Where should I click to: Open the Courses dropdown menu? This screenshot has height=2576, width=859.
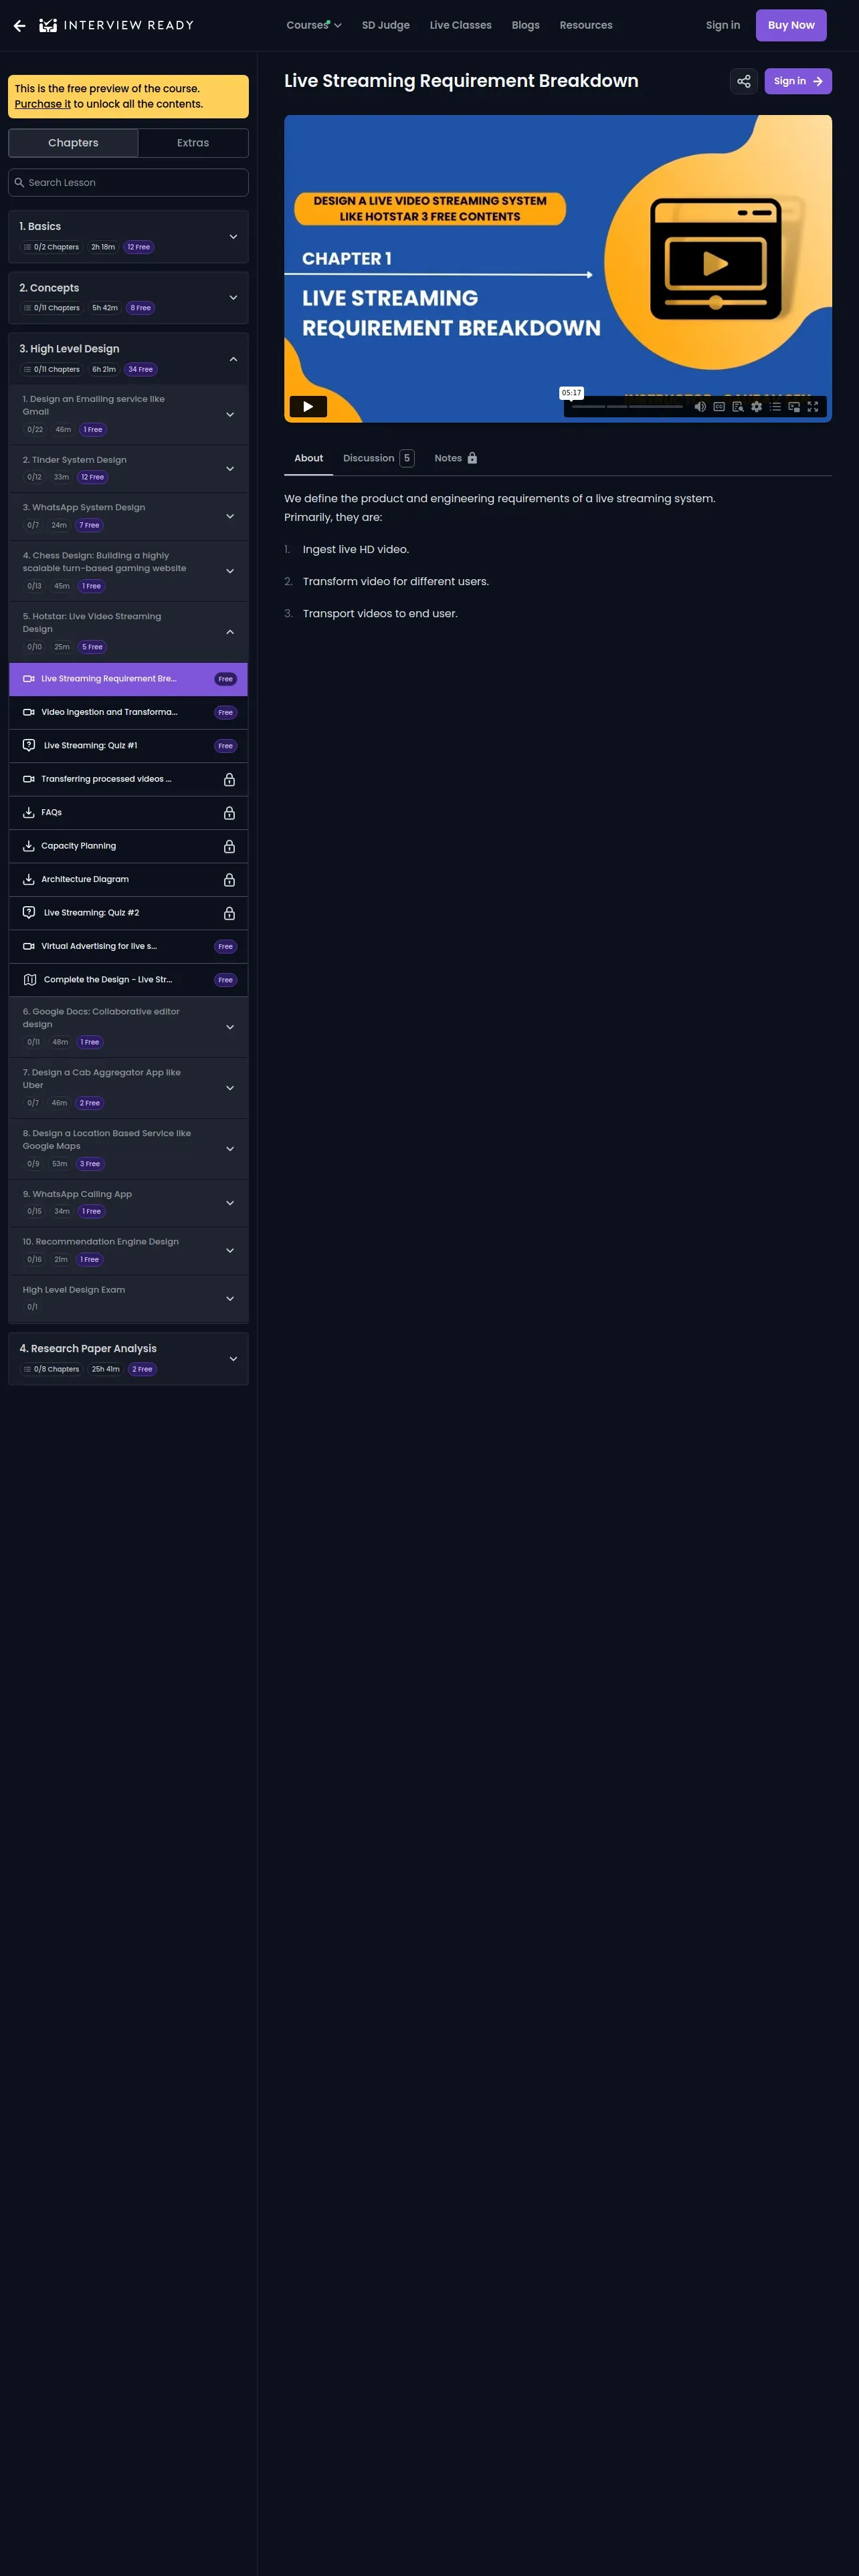(314, 25)
